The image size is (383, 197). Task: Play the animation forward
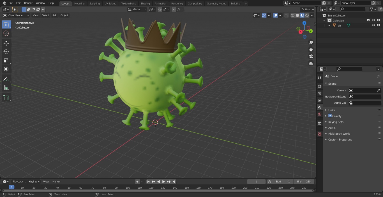(163, 182)
